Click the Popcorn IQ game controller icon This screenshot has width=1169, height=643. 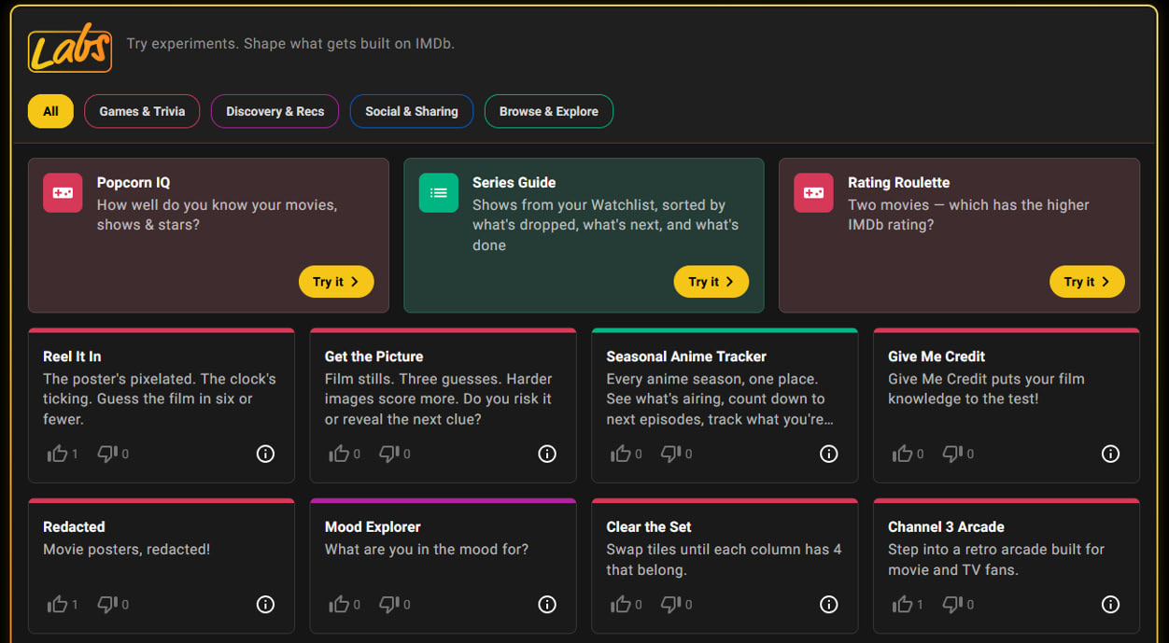(x=63, y=193)
